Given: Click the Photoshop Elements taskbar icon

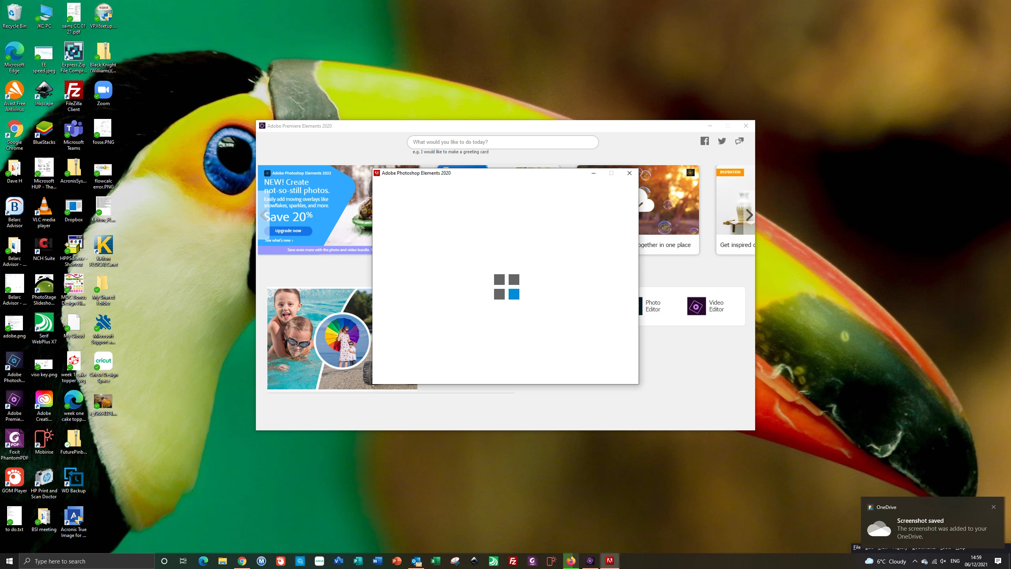Looking at the screenshot, I should tap(609, 561).
